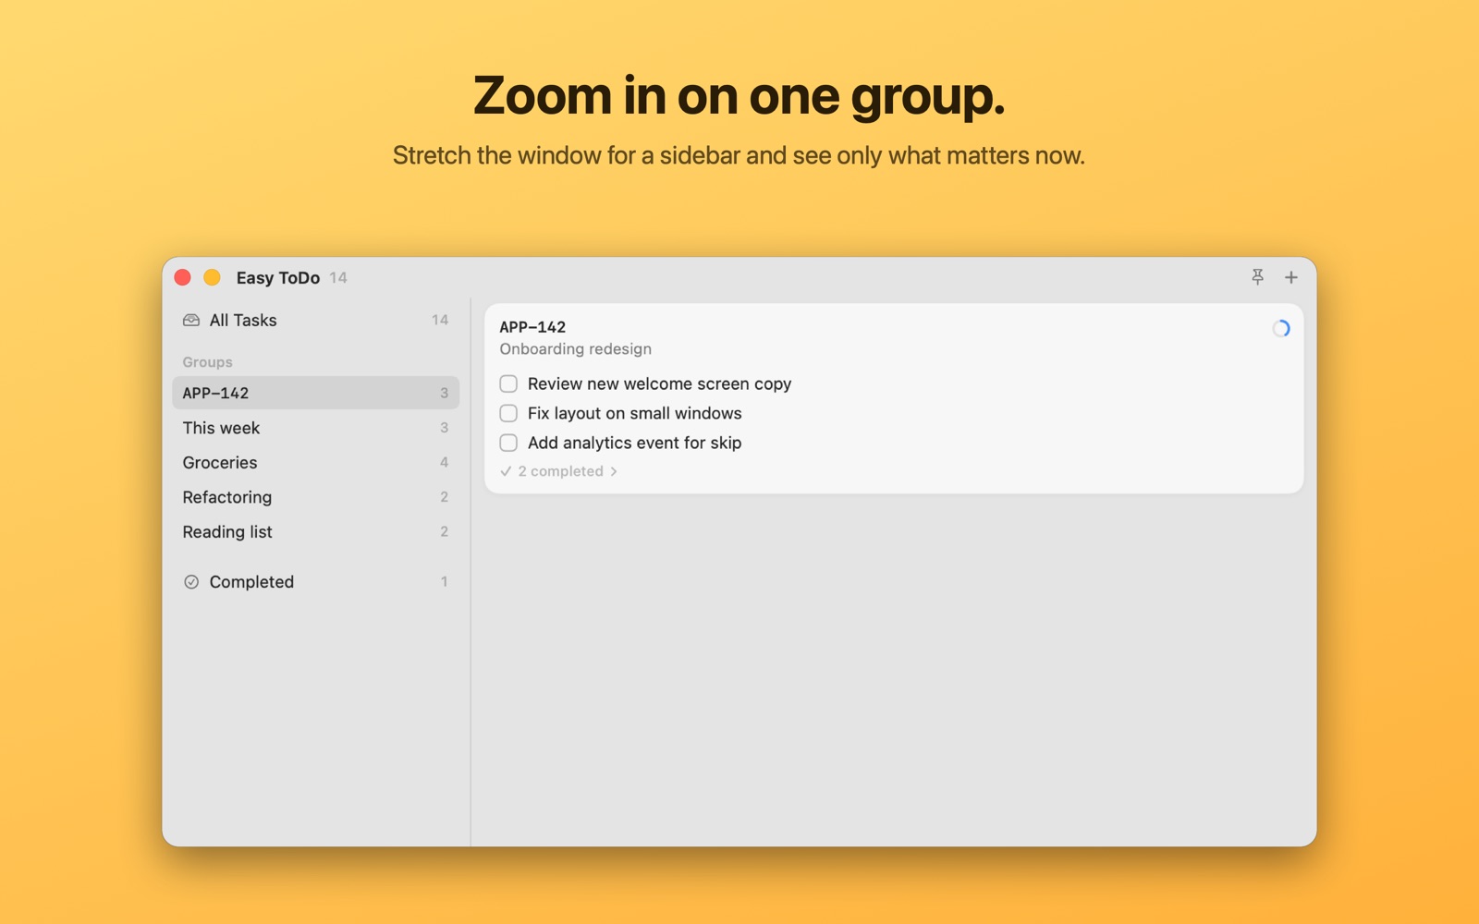Show the Reading list group
Screen dimensions: 1479x924
coord(315,531)
